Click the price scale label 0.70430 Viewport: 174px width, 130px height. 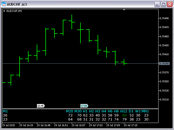pos(164,45)
